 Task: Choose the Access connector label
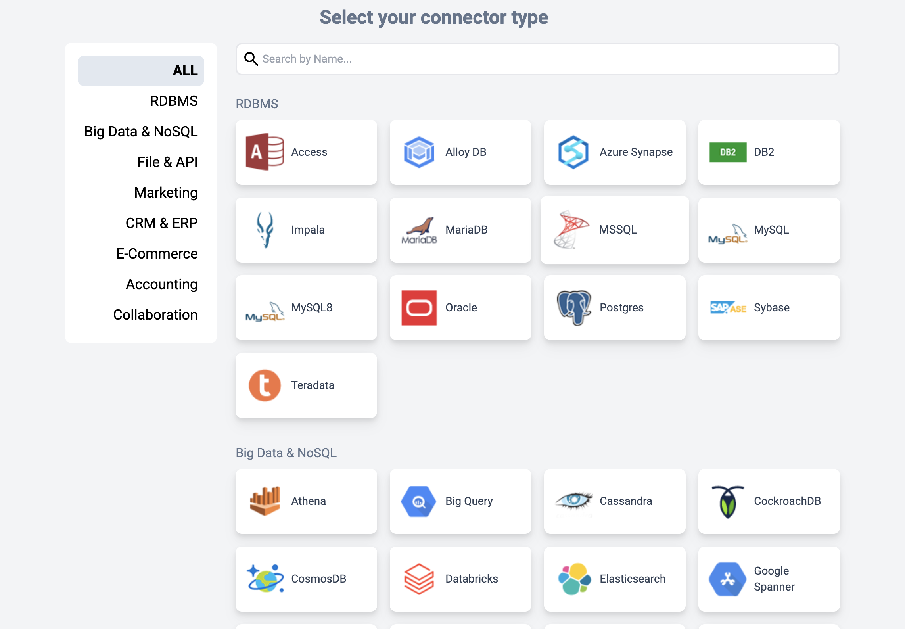(x=309, y=152)
